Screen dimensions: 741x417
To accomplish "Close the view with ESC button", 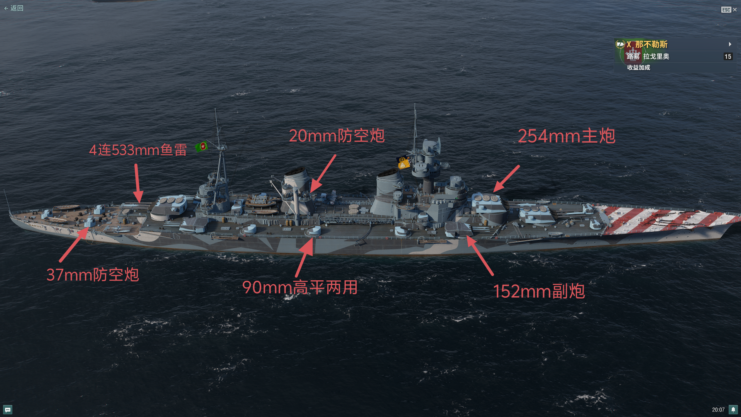I will pos(729,10).
